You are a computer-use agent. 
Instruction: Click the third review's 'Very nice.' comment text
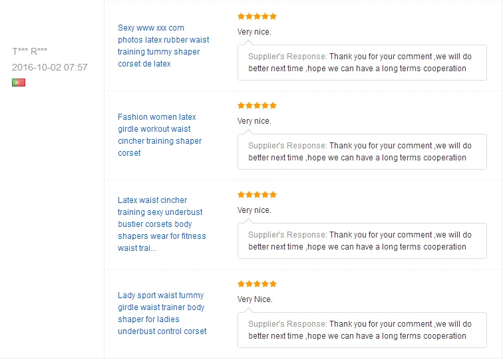(x=254, y=210)
